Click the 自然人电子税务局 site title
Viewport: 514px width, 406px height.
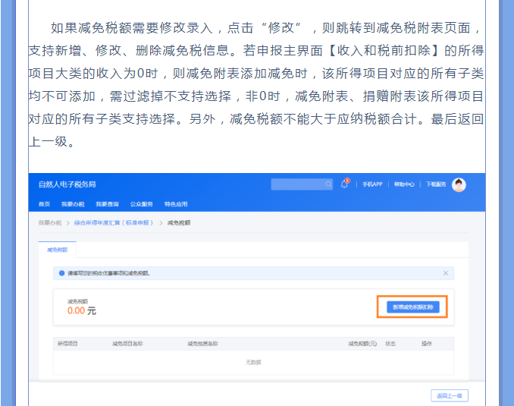point(67,184)
